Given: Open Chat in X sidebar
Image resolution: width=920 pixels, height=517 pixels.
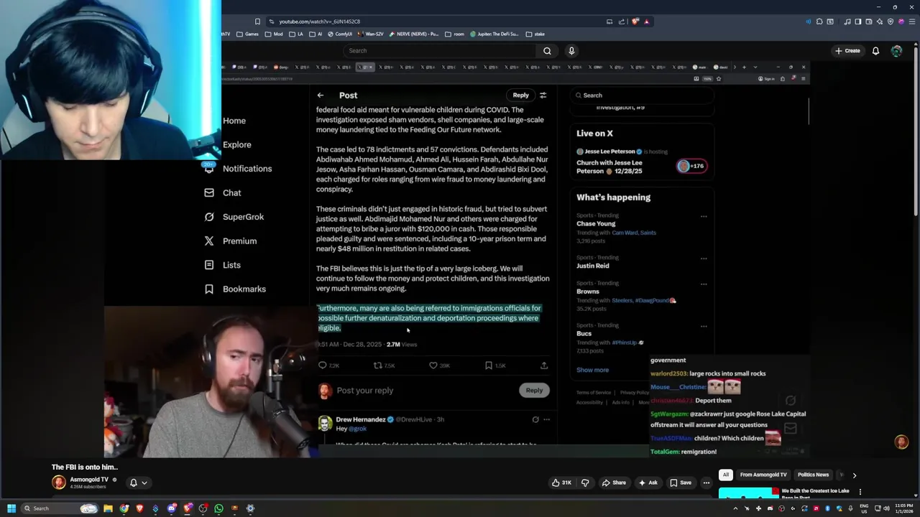Looking at the screenshot, I should 224,192.
